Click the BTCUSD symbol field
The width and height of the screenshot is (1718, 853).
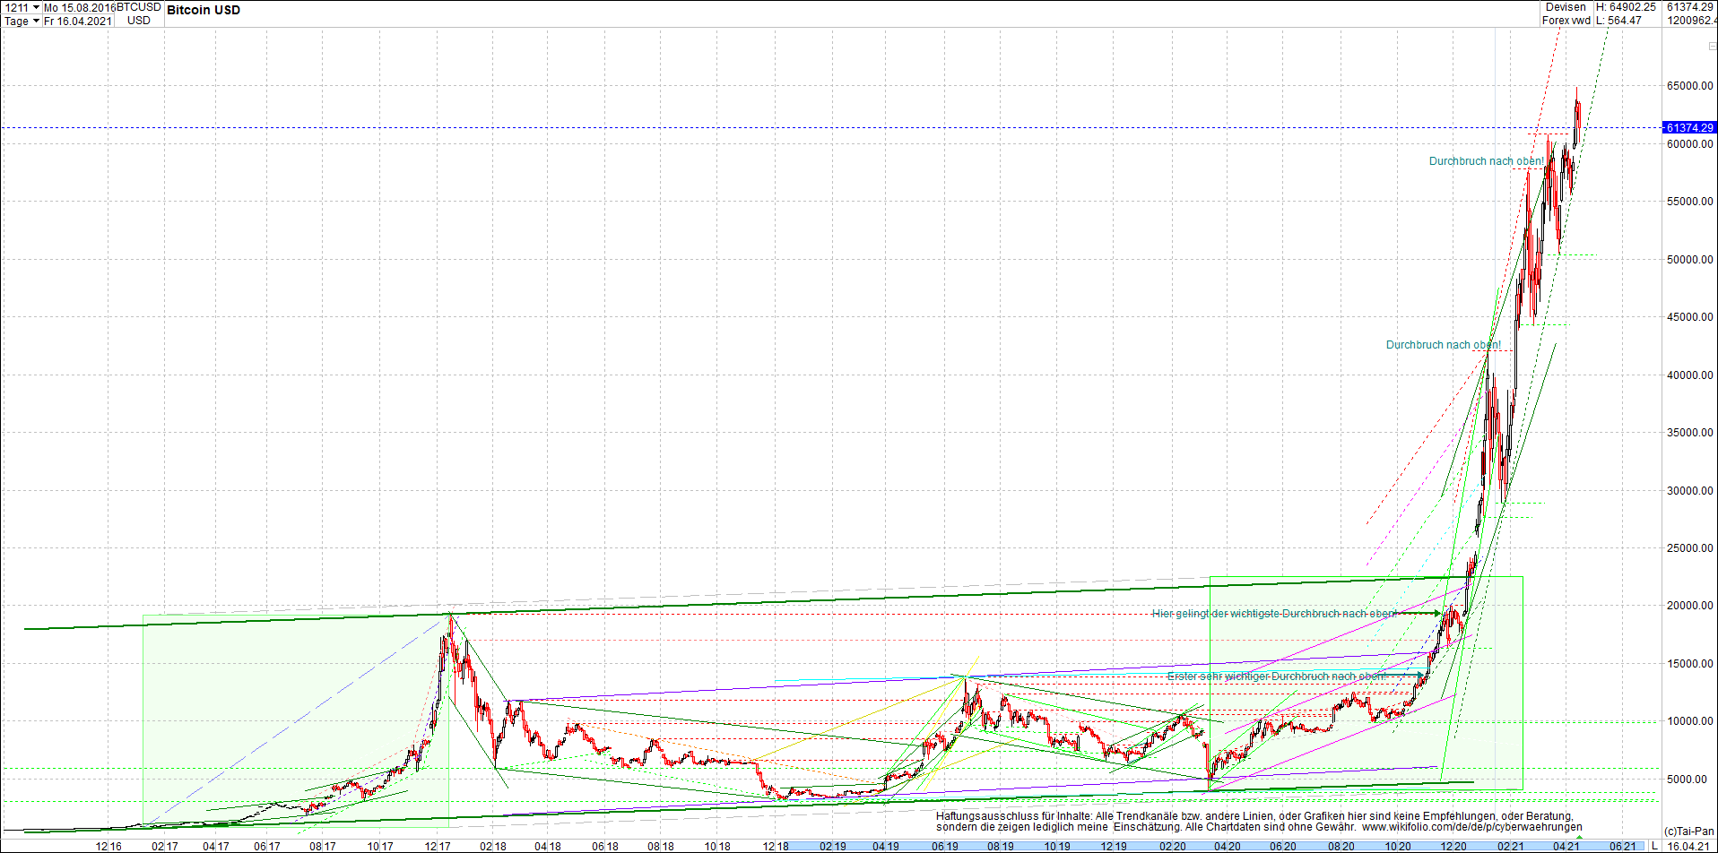[139, 7]
